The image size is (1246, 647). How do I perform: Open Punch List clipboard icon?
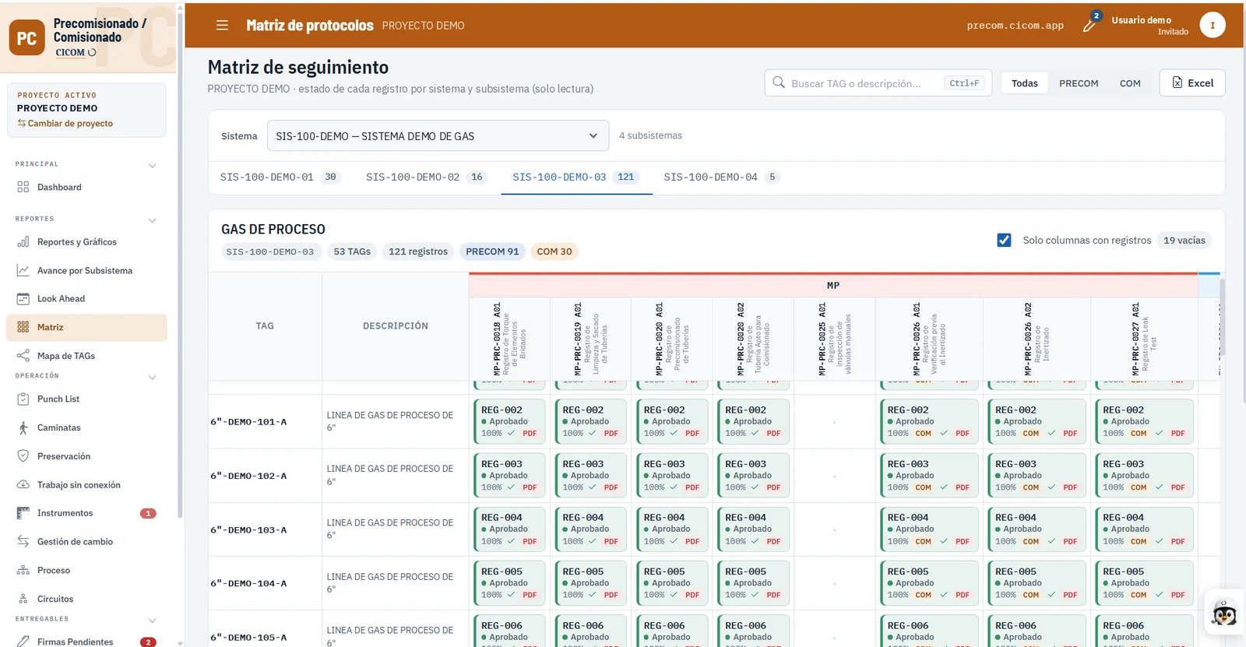[x=23, y=399]
